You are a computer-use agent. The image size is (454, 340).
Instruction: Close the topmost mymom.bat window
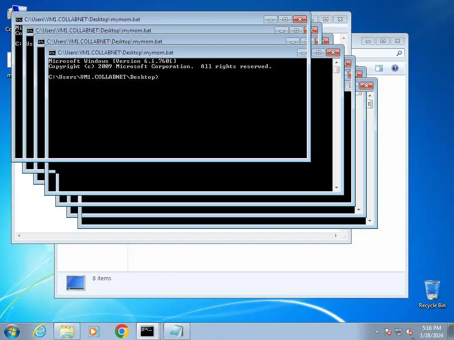tap(300, 19)
